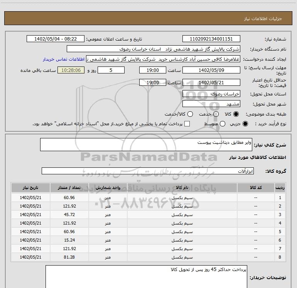Select the خدمت radio button
The height and width of the screenshot is (288, 297).
point(216,114)
